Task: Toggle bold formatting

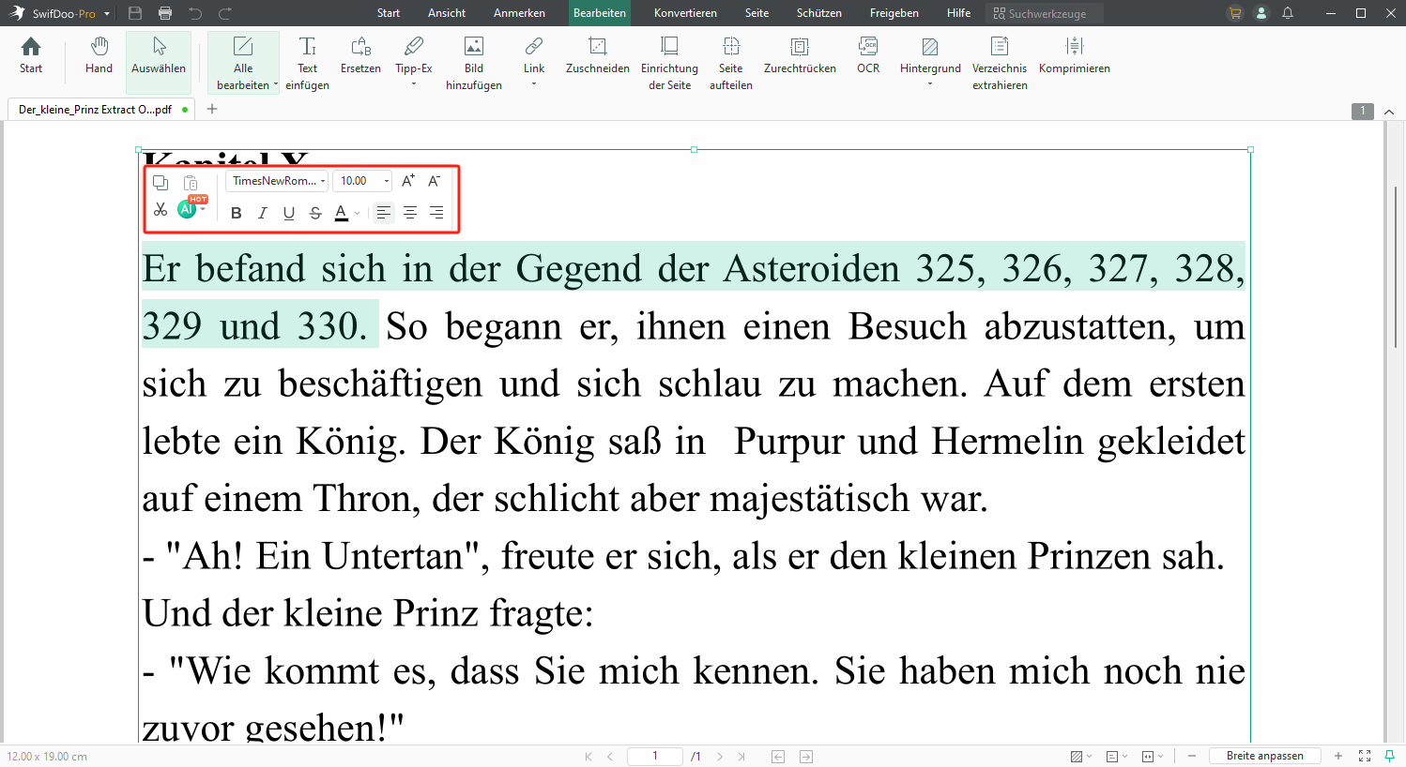Action: click(x=237, y=213)
